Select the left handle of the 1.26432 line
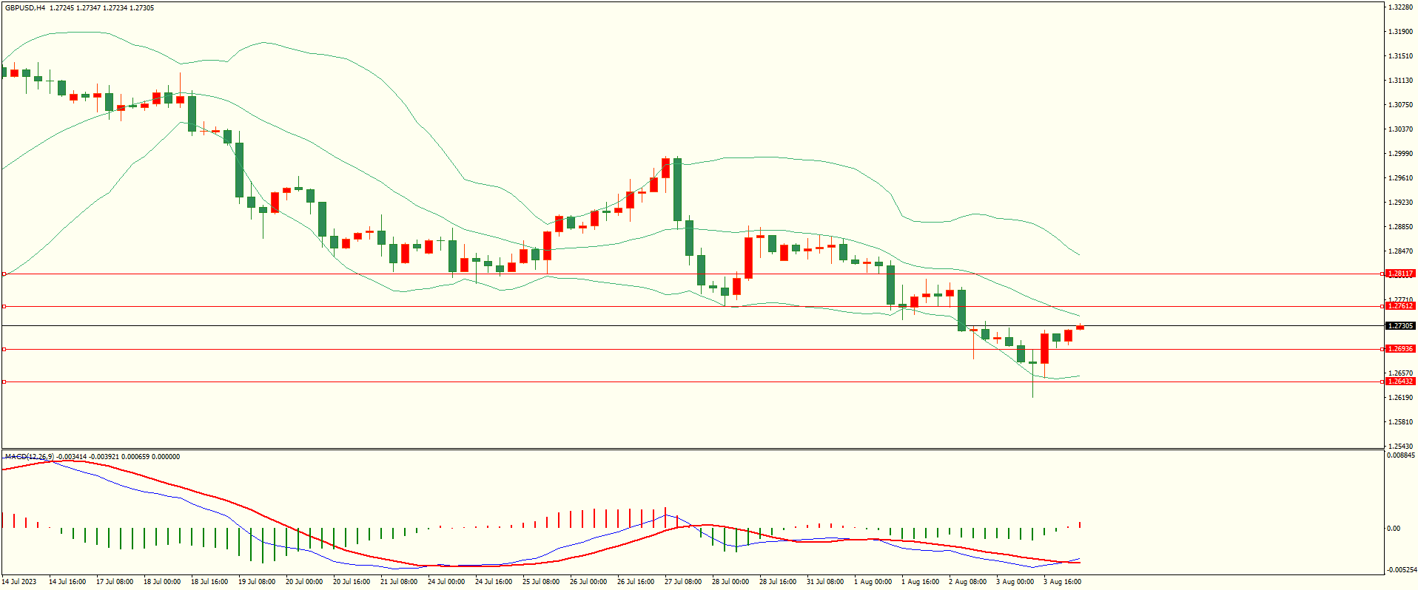Screen dimensions: 1418x590 4,382
